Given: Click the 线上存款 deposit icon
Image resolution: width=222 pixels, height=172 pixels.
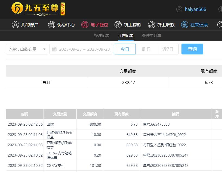Looking at the screenshot, I should (x=118, y=25).
